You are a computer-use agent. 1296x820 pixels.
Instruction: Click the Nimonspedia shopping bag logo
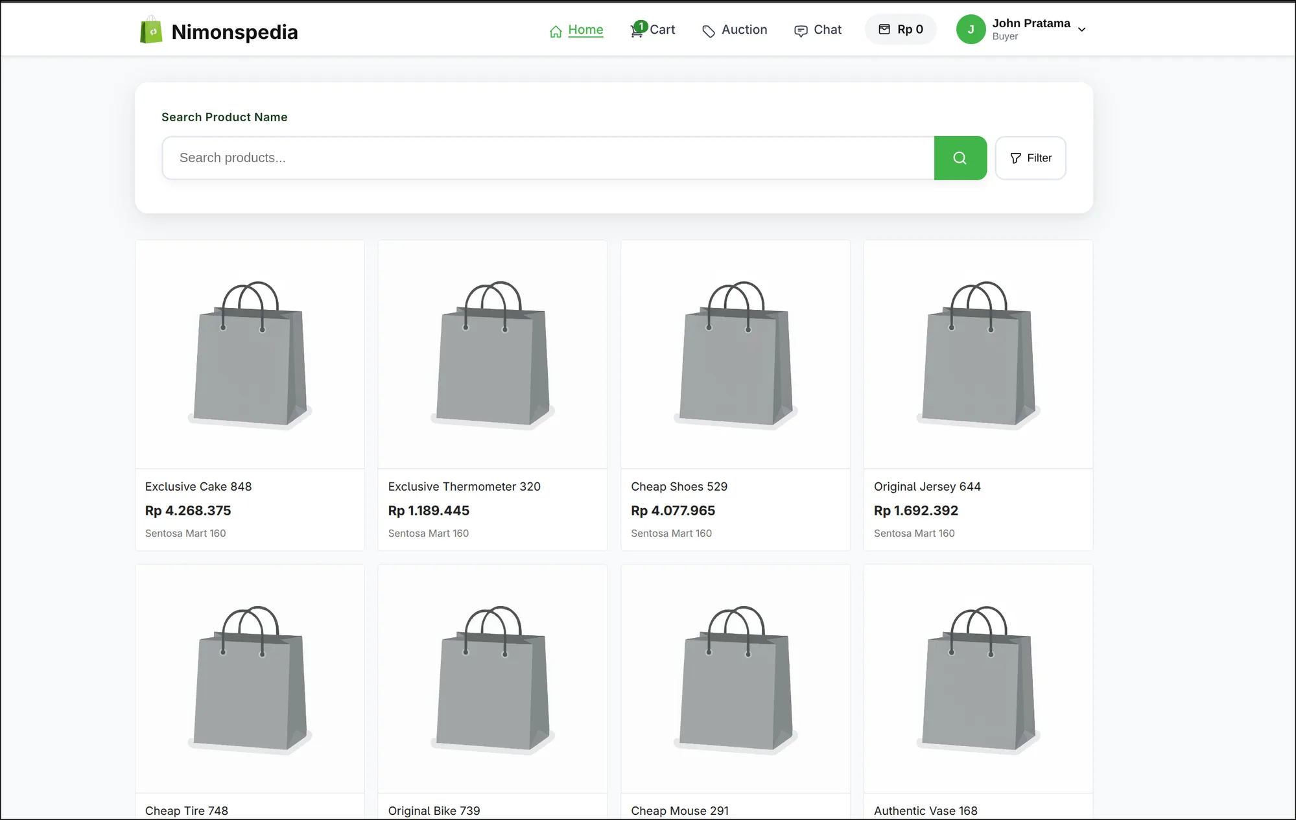coord(151,30)
